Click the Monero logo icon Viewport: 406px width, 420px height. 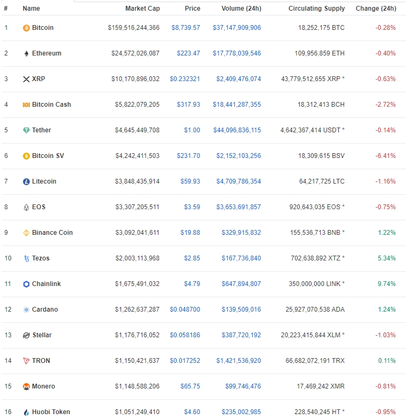[26, 386]
